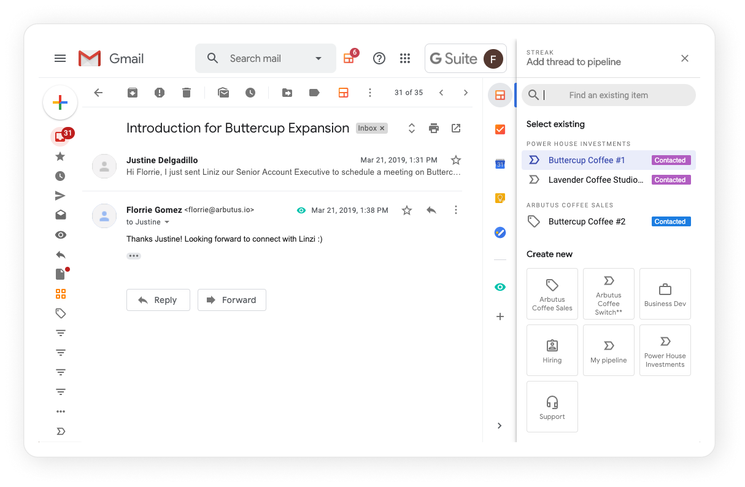Archive this conversation
This screenshot has height=487, width=745.
[x=133, y=93]
